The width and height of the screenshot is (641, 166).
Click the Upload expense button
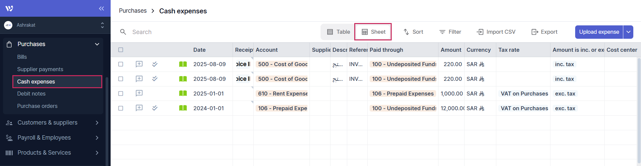coord(599,32)
